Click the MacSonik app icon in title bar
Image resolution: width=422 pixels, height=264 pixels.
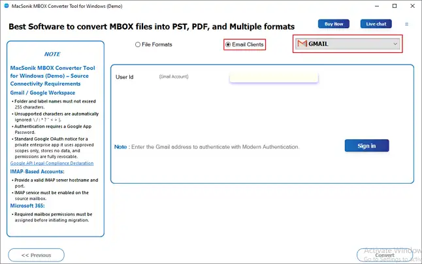click(7, 6)
